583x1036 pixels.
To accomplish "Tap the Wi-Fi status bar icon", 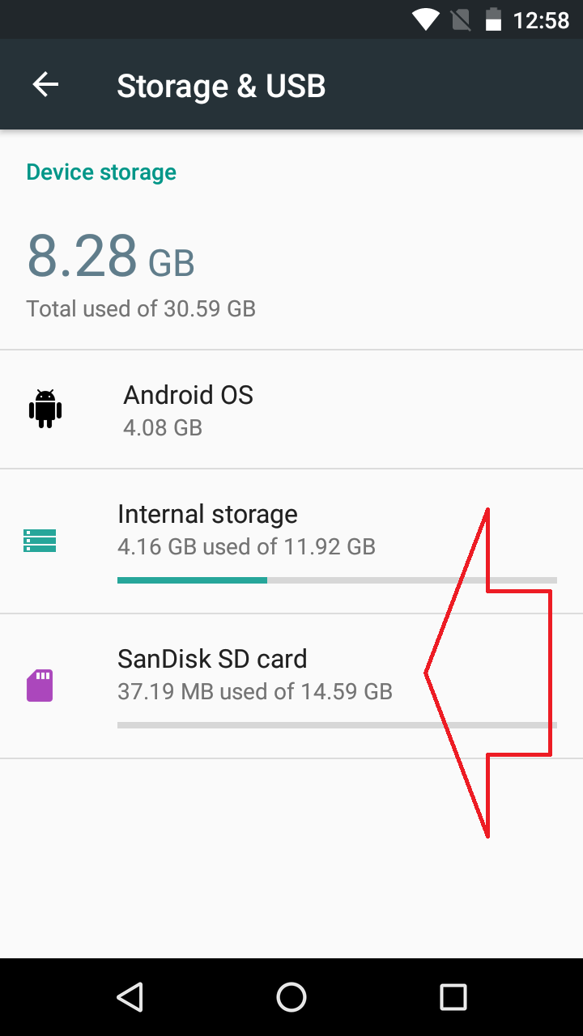I will coord(424,19).
